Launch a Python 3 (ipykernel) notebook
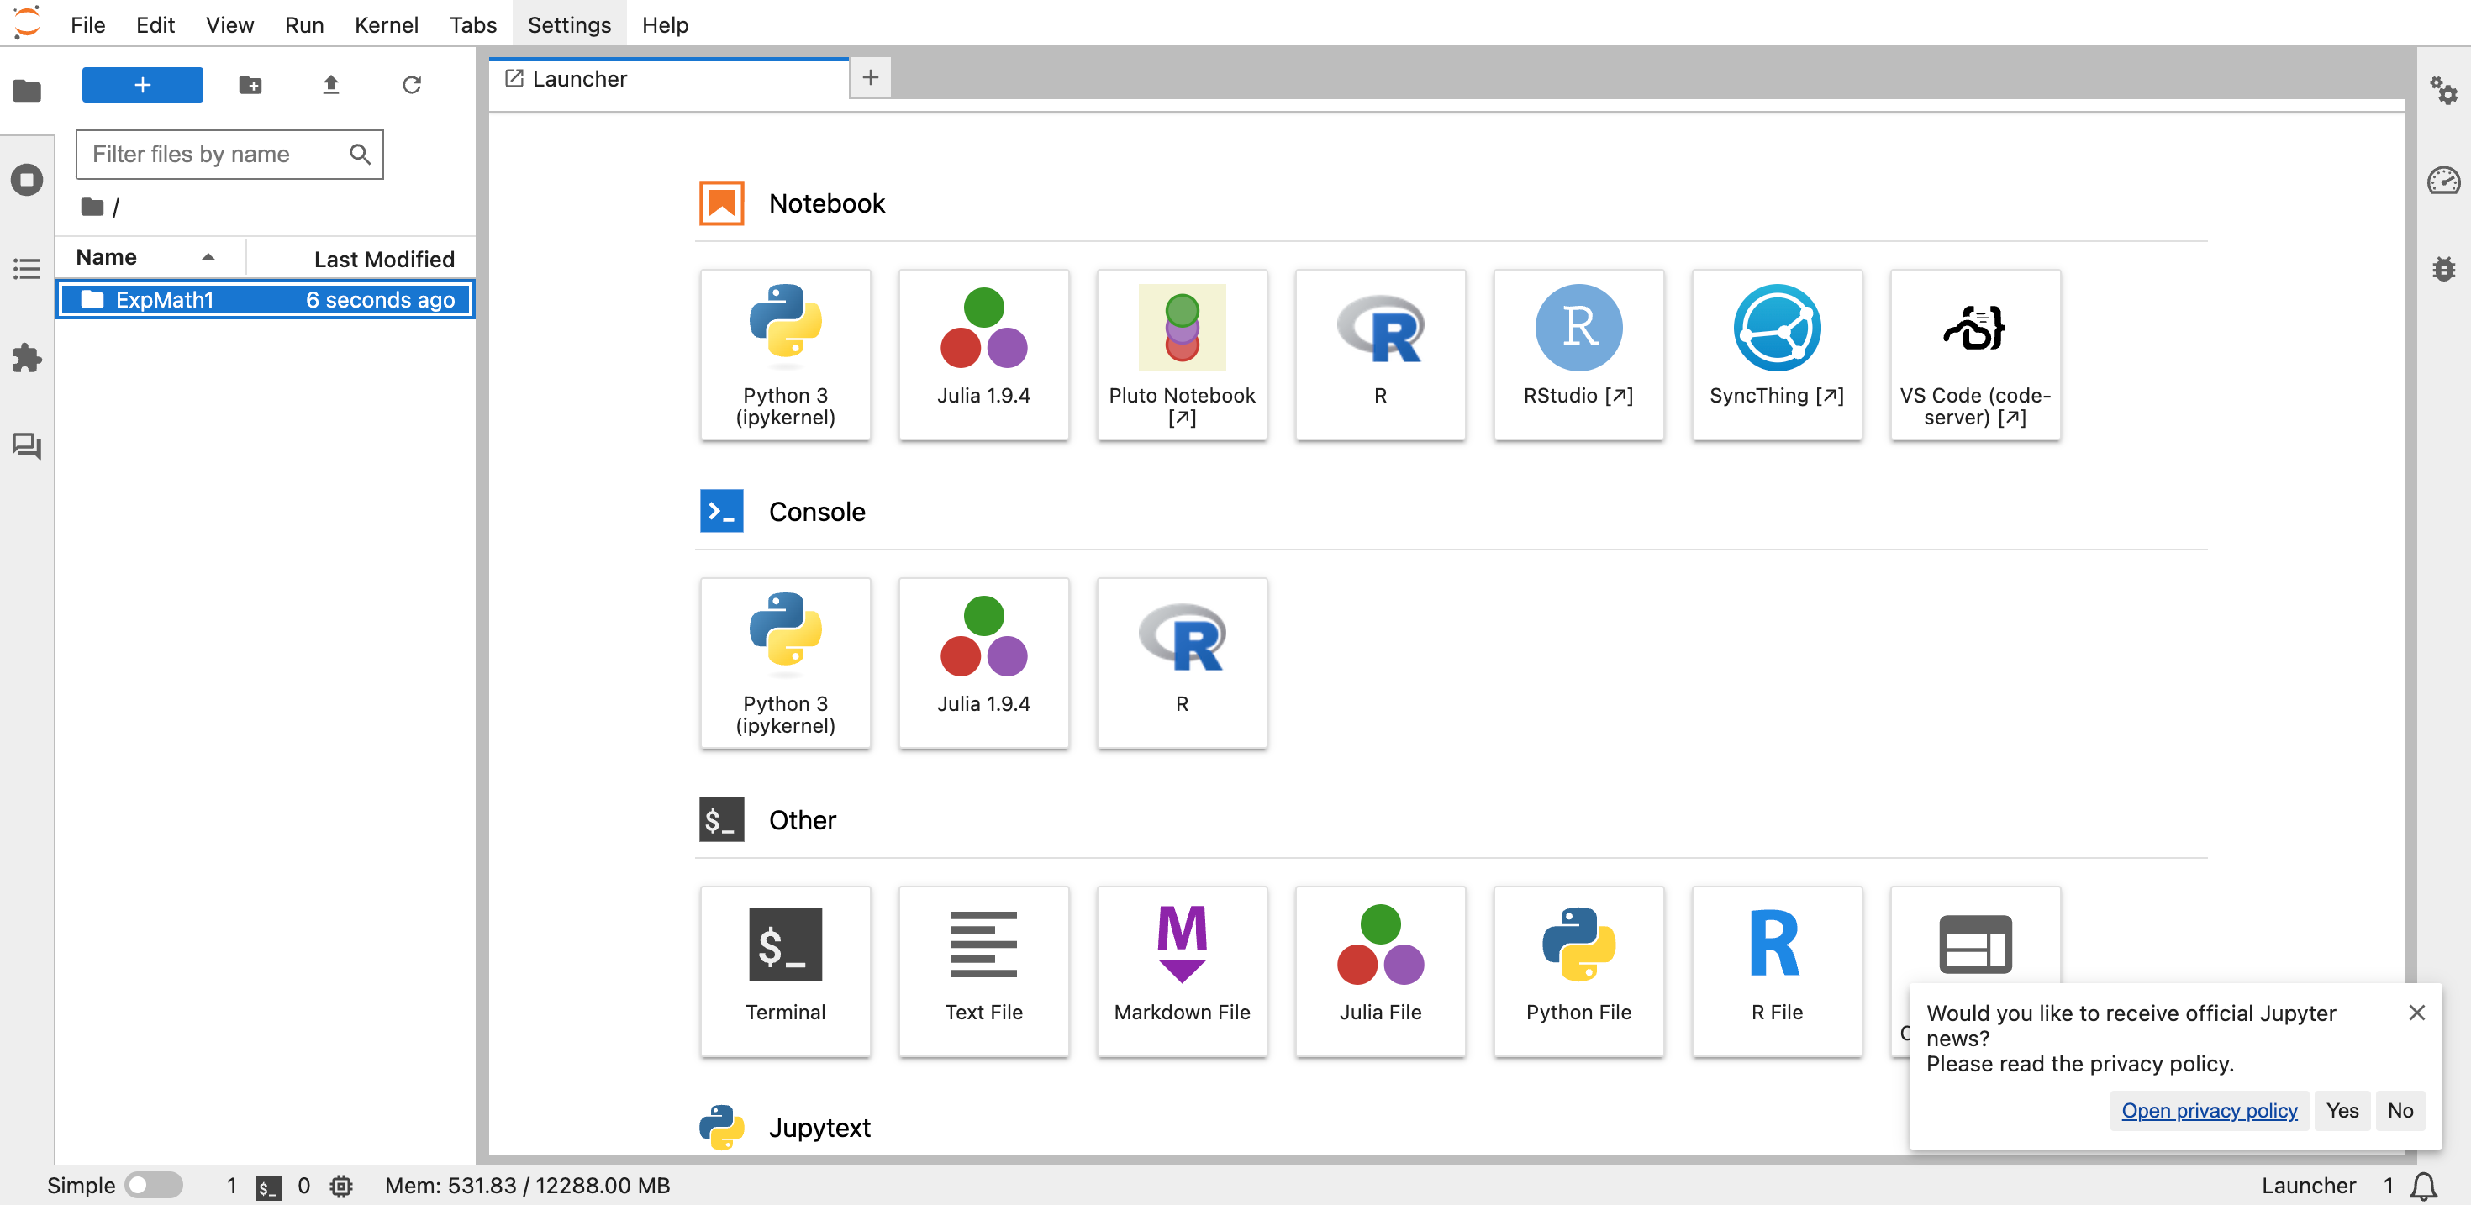Screen dimensions: 2471x1205 pyautogui.click(x=786, y=355)
